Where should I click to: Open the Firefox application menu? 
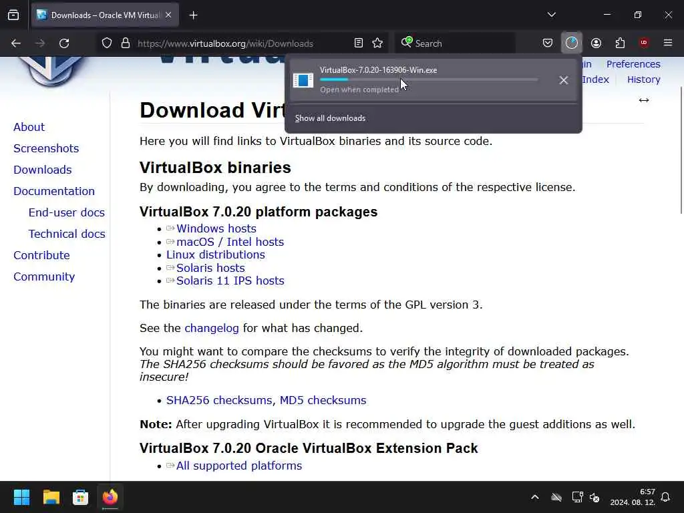[668, 43]
